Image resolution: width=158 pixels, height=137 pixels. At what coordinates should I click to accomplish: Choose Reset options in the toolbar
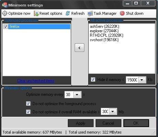point(48,13)
